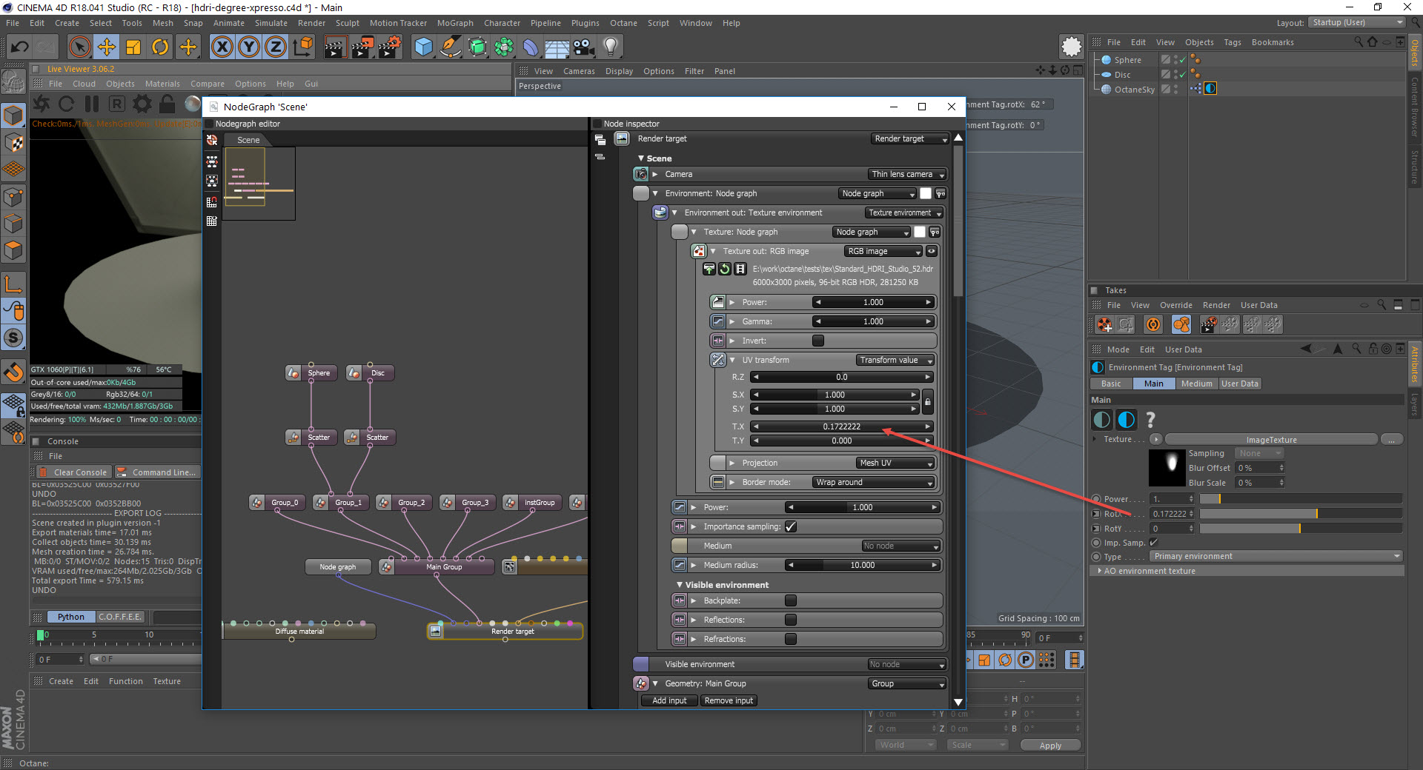Open the Pen spline tool
Image resolution: width=1423 pixels, height=770 pixels.
point(451,47)
